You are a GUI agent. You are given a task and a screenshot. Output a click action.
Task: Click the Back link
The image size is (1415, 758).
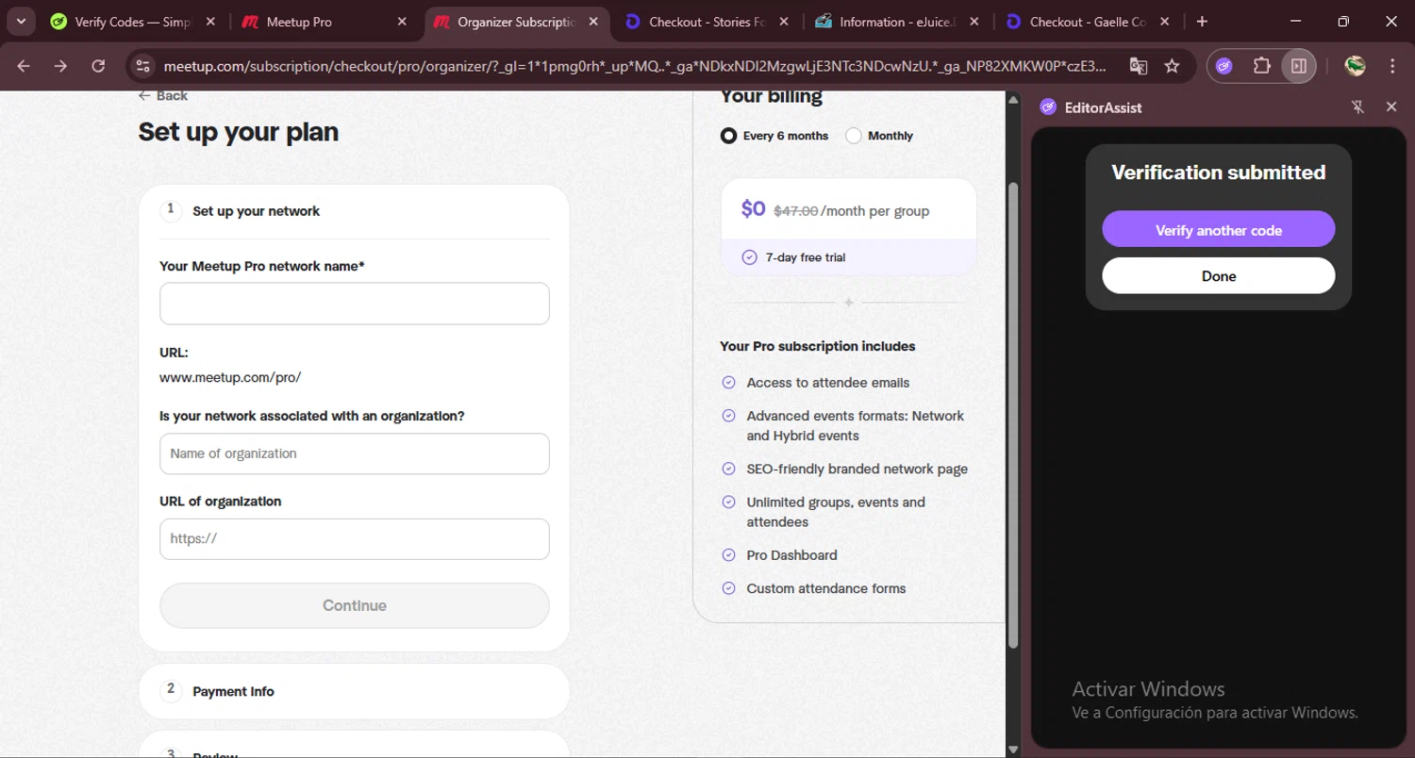163,96
